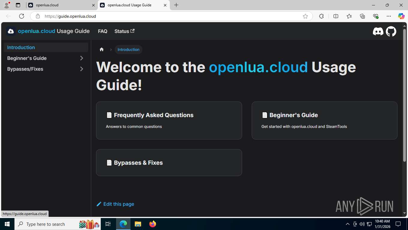Open the FAQ item in the top navigation
408x230 pixels.
[x=103, y=31]
